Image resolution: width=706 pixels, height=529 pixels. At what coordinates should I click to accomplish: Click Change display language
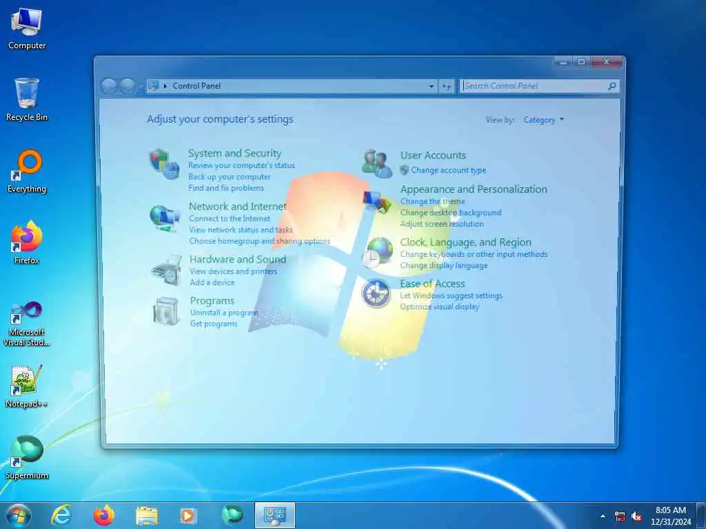[444, 265]
